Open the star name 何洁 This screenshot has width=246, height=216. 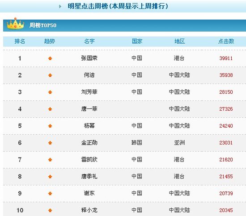(x=89, y=75)
